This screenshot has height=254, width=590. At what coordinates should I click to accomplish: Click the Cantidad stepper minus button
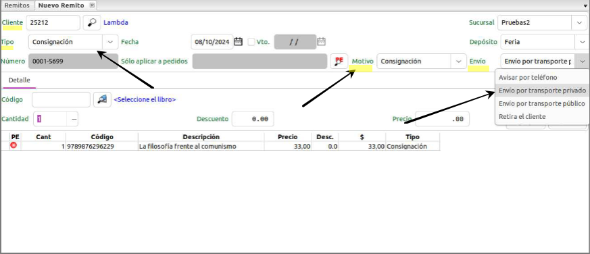pyautogui.click(x=74, y=119)
